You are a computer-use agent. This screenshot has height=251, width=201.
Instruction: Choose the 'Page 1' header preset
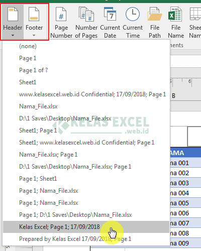pos(86,58)
